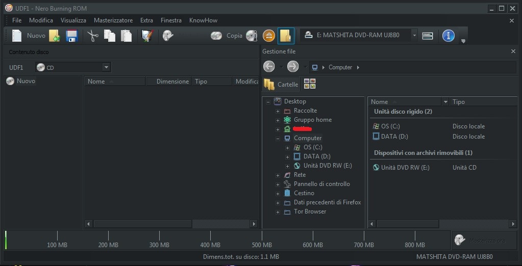
Task: Select Rete in folder tree
Action: pyautogui.click(x=300, y=175)
